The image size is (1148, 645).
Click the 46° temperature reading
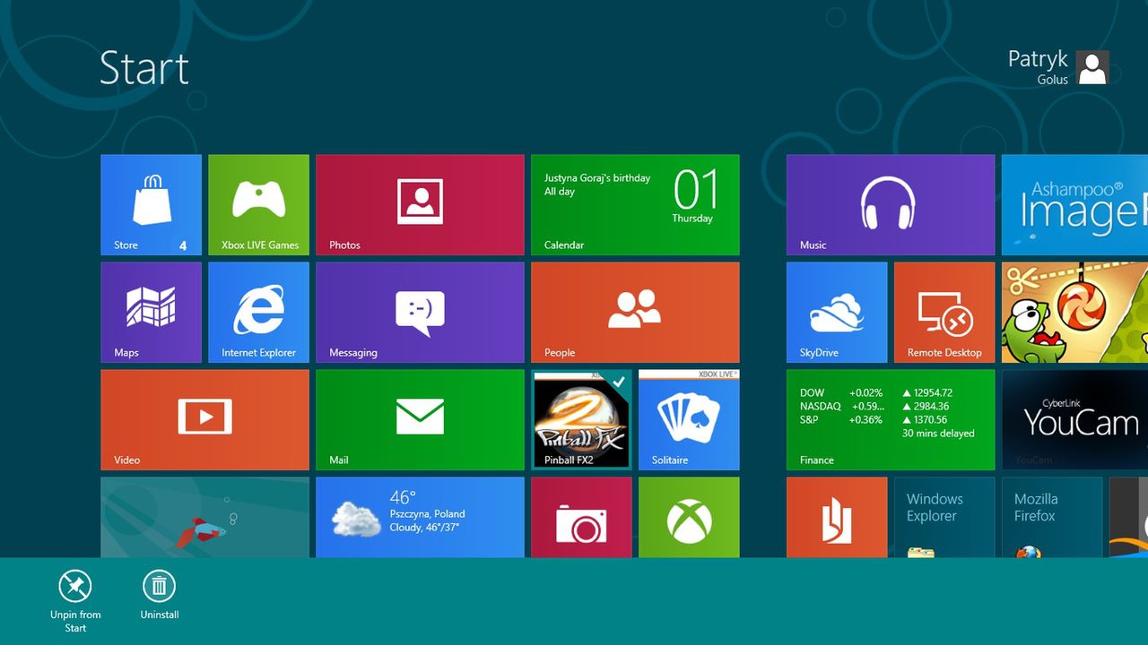[x=403, y=497]
